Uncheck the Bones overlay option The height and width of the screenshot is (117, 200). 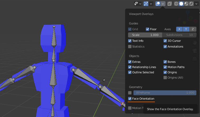click(x=165, y=62)
